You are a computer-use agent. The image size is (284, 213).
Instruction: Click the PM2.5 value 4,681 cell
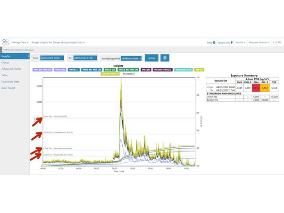coord(248,88)
